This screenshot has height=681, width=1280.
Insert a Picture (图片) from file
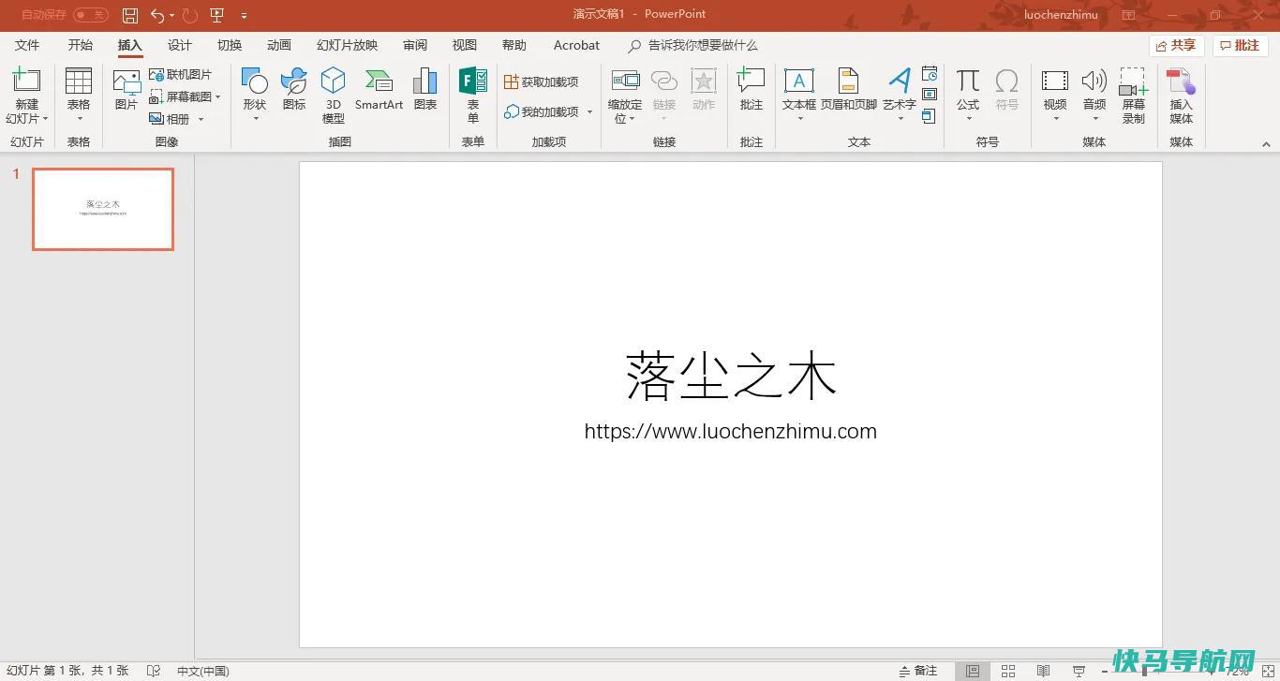coord(127,91)
